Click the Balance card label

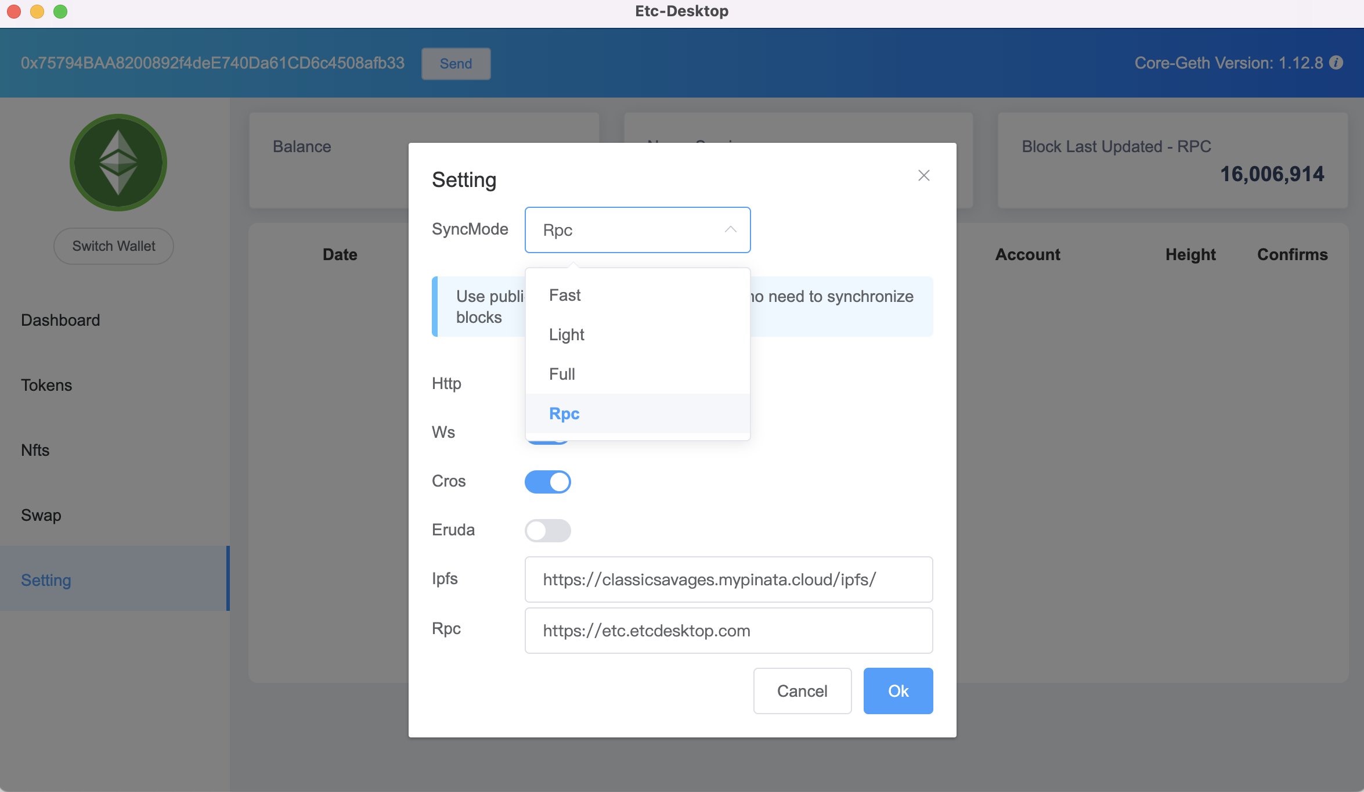(x=302, y=146)
